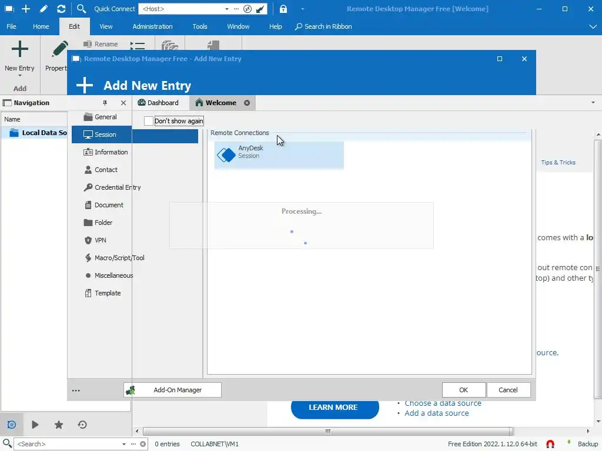602x451 pixels.
Task: Click the pencil edit icon in title bar
Action: pos(44,8)
